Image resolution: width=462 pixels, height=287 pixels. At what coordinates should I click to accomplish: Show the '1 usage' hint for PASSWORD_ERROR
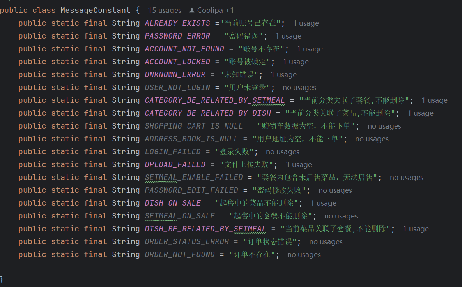tap(289, 36)
